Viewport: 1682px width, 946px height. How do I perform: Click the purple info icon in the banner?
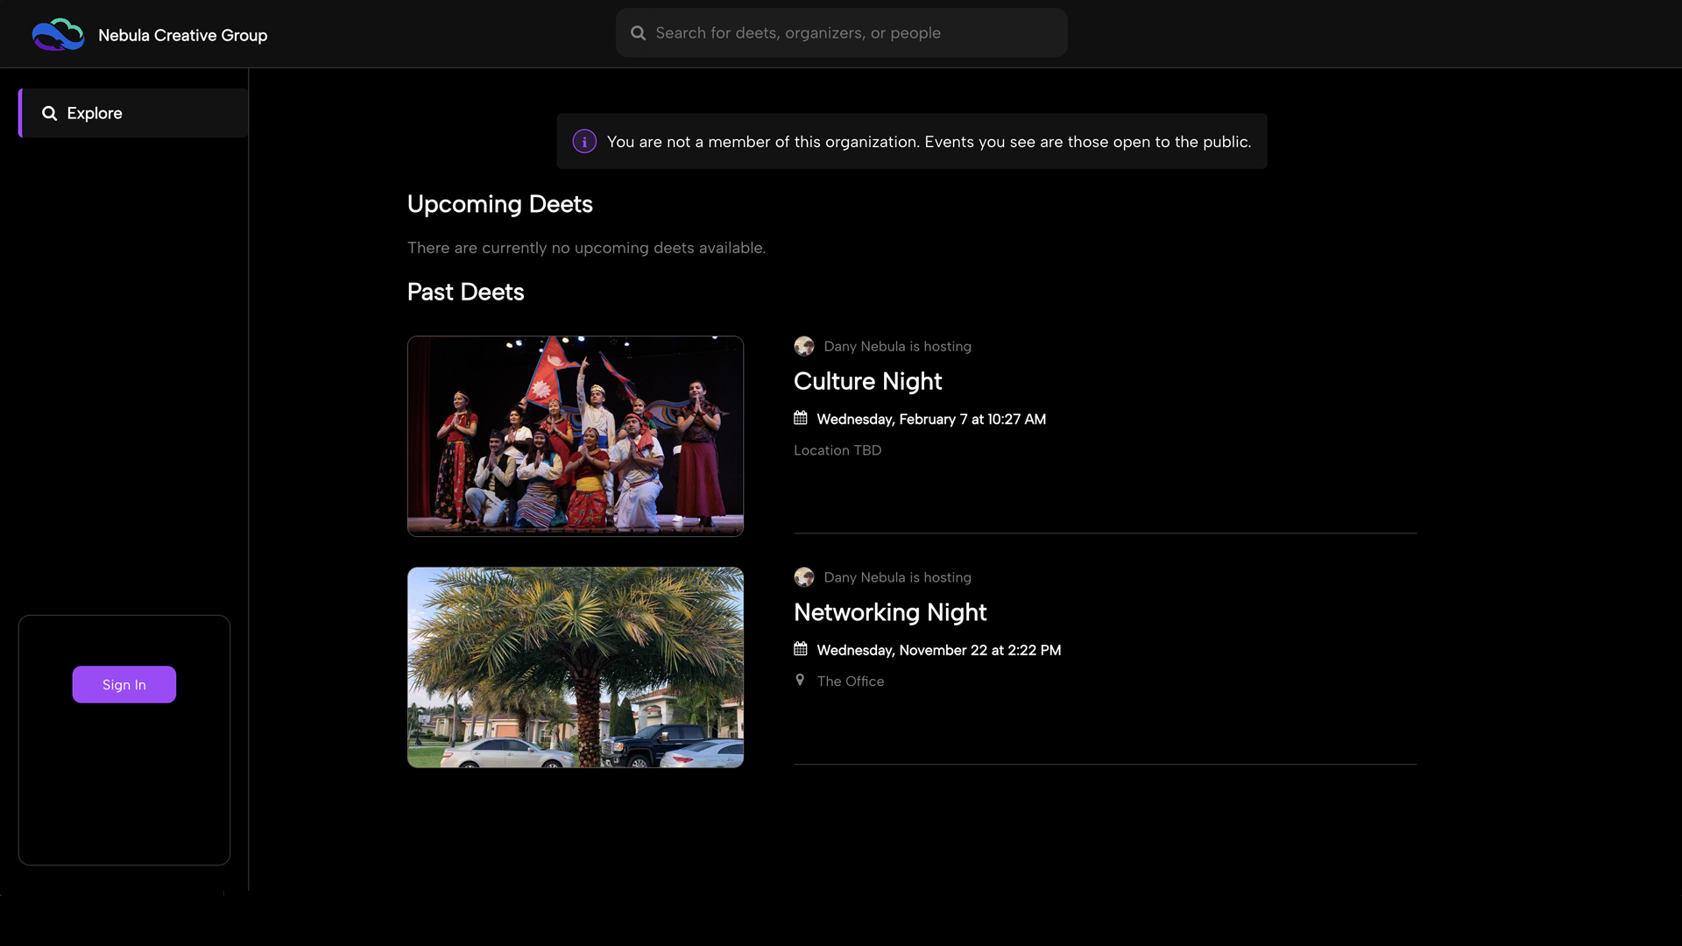[583, 141]
